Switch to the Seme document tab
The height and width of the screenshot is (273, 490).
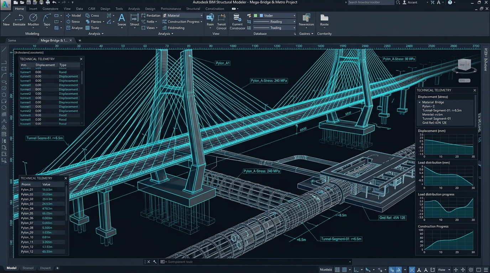click(12, 41)
